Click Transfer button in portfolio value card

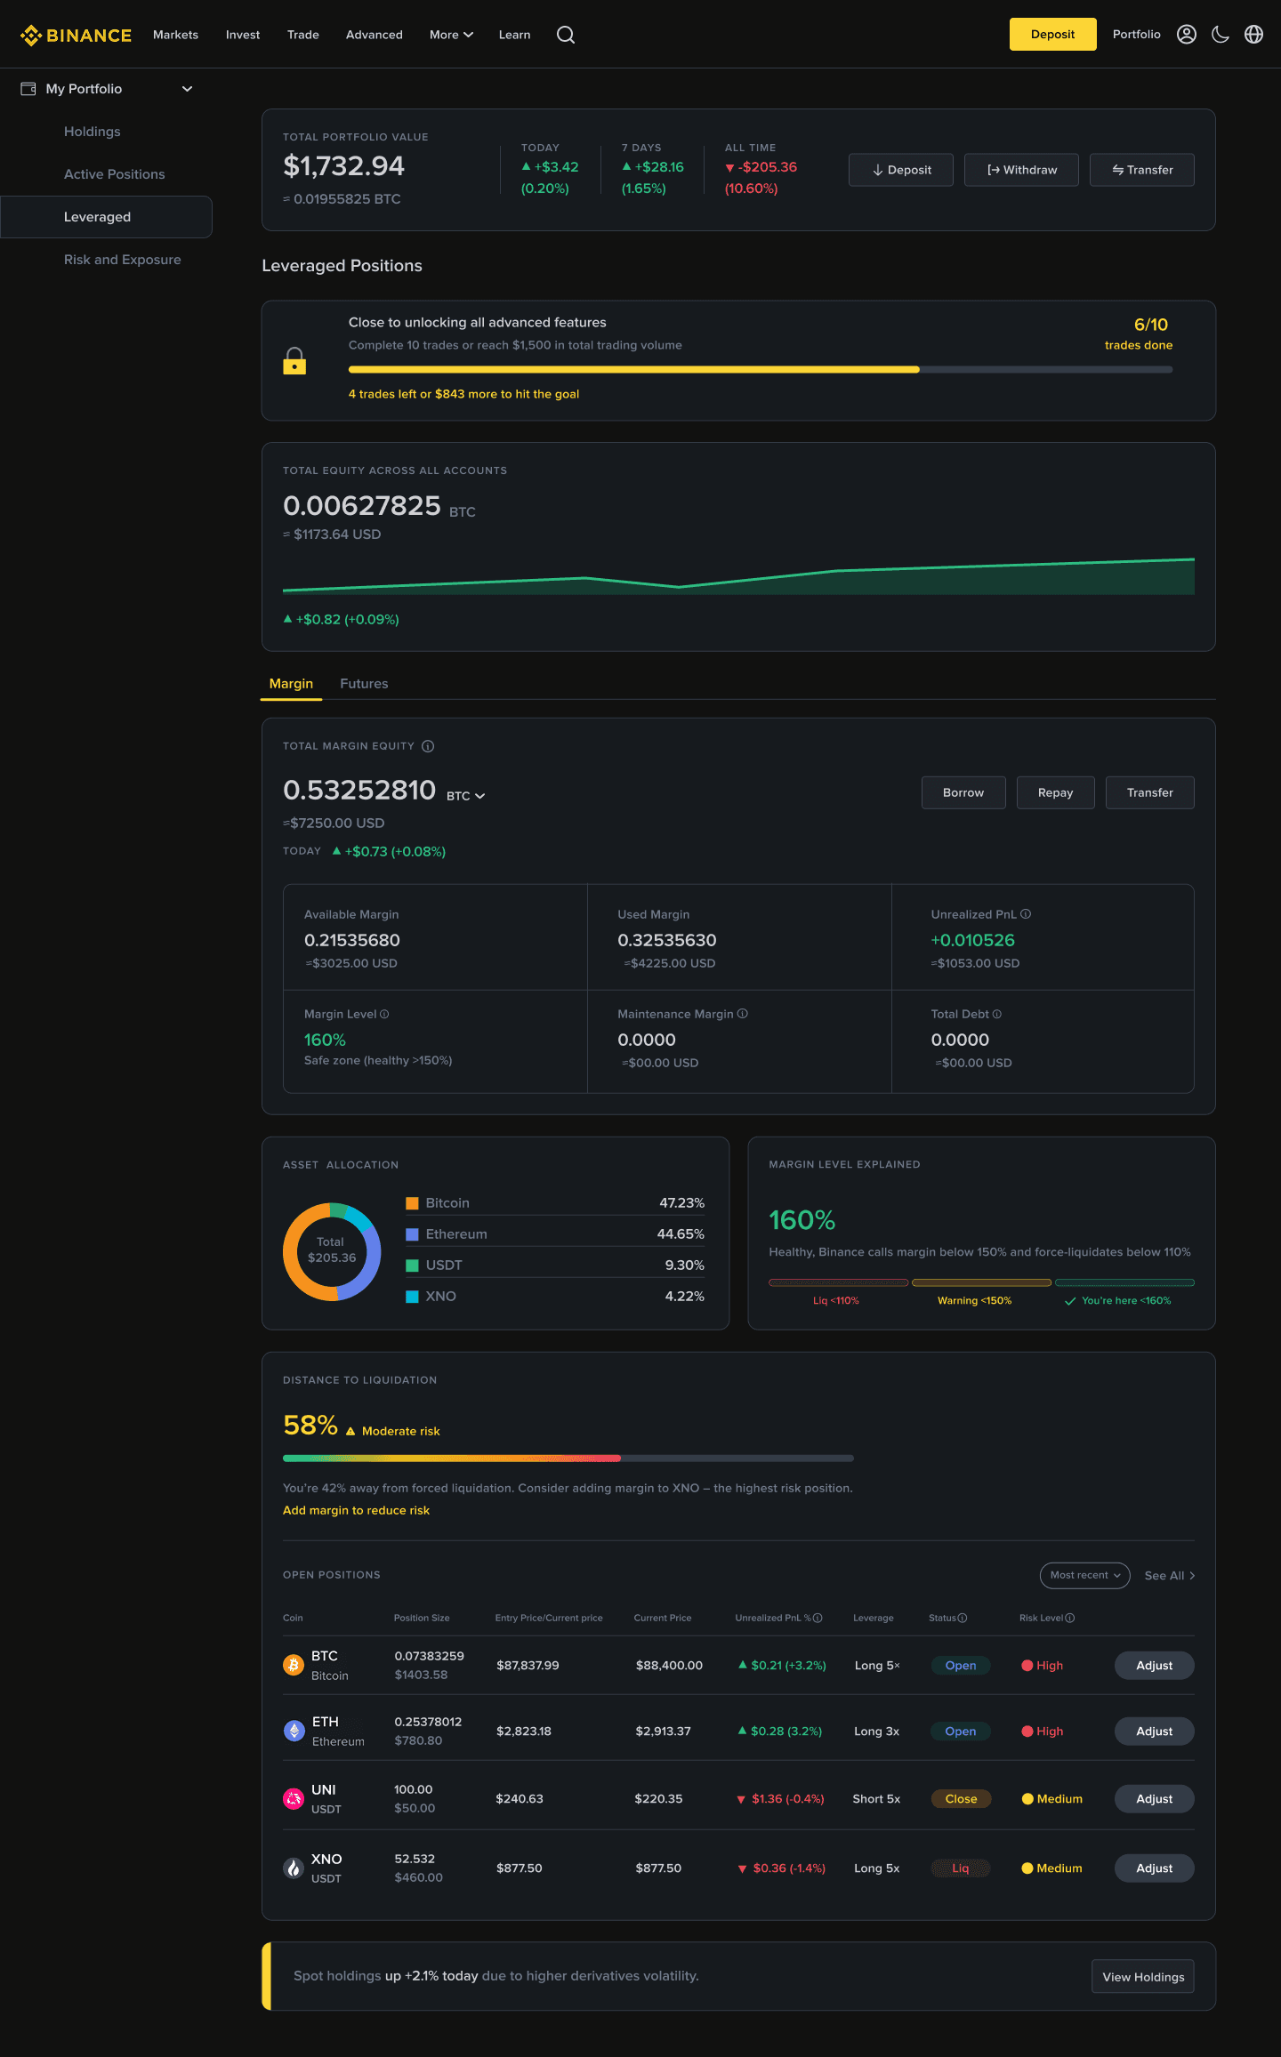click(1142, 170)
